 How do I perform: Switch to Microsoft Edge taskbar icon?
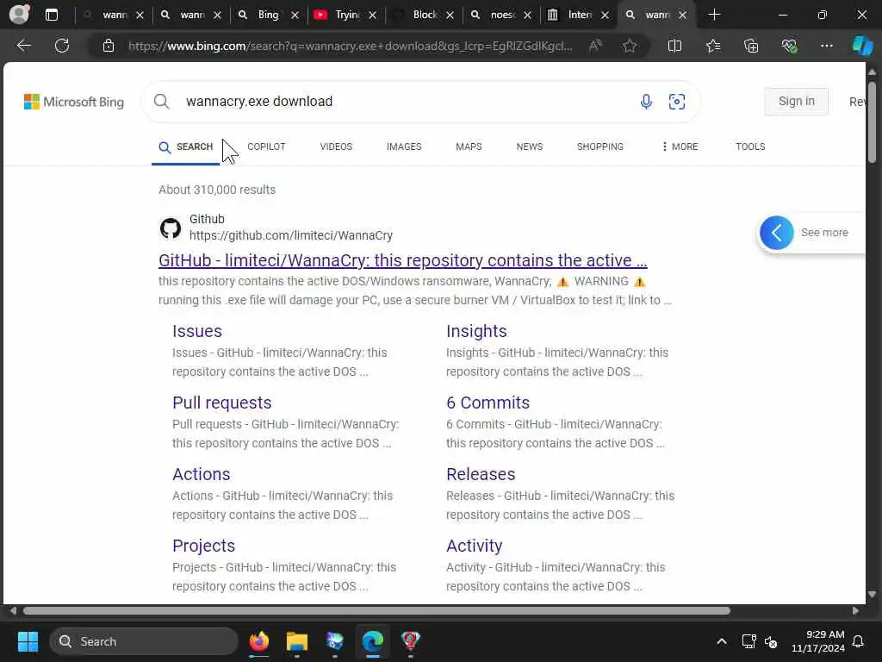(372, 641)
